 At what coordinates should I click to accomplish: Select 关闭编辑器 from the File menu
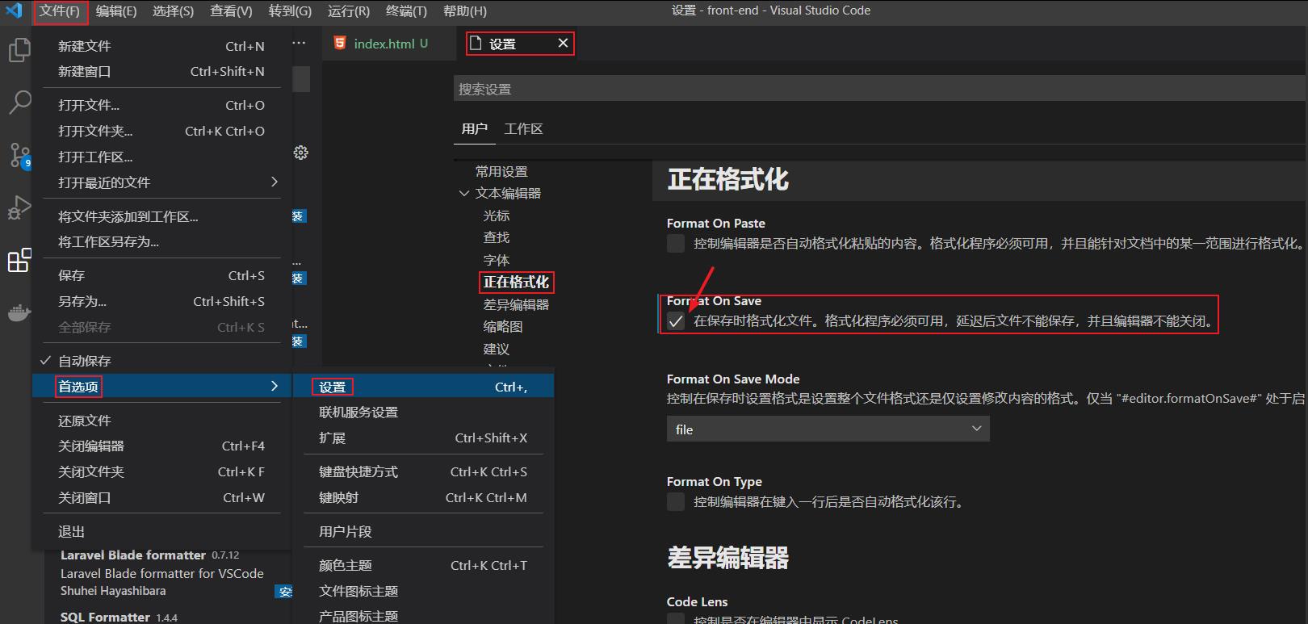coord(161,446)
